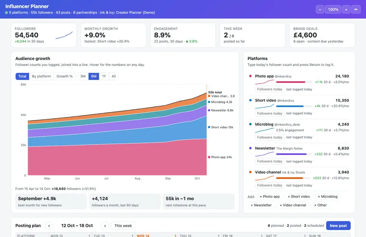Click 'The Margin Notes' newsletter name

click(289, 149)
